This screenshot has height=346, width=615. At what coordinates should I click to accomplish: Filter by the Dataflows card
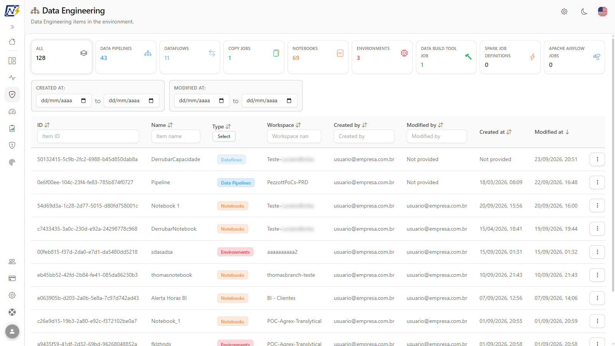pos(190,57)
